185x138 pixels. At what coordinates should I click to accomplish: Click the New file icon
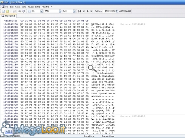point(3,11)
